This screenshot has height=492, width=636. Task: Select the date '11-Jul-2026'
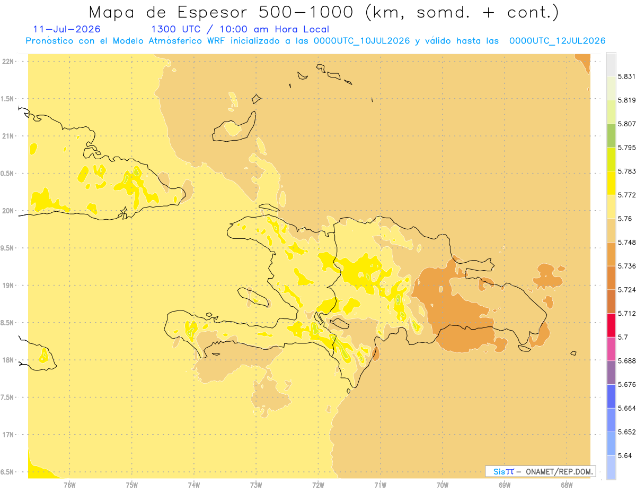(66, 29)
